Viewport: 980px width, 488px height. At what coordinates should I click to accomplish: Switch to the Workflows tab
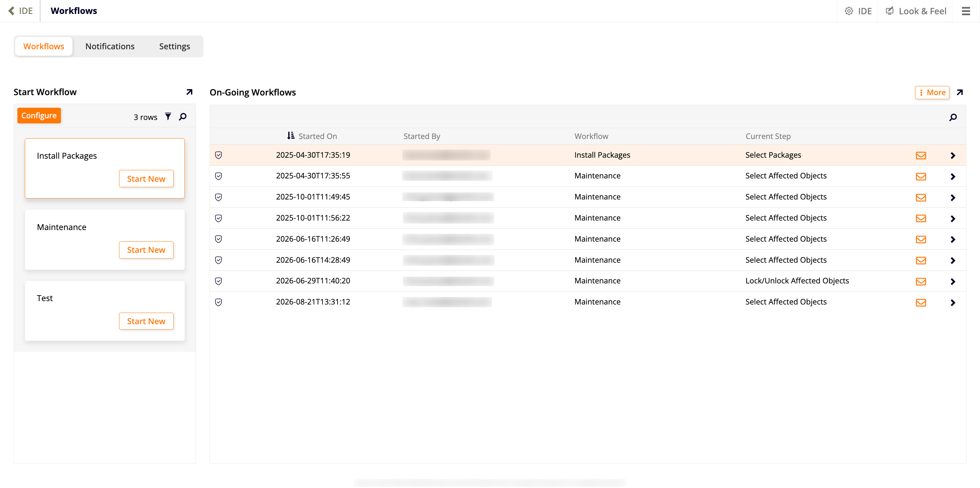(44, 46)
